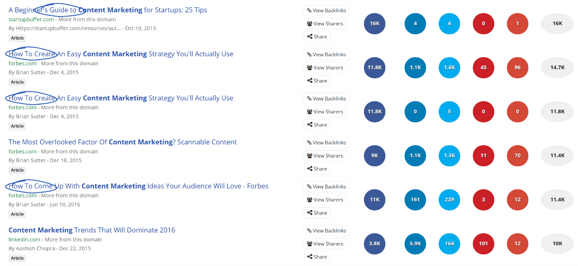The image size is (578, 266).
Task: View Sharers for the startupbuffer.com article
Action: click(325, 24)
